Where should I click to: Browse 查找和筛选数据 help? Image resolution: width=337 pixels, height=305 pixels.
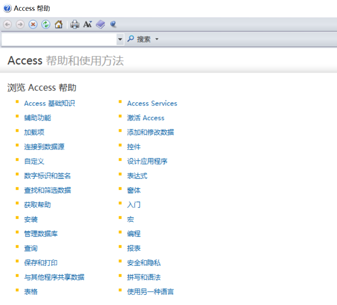(48, 190)
